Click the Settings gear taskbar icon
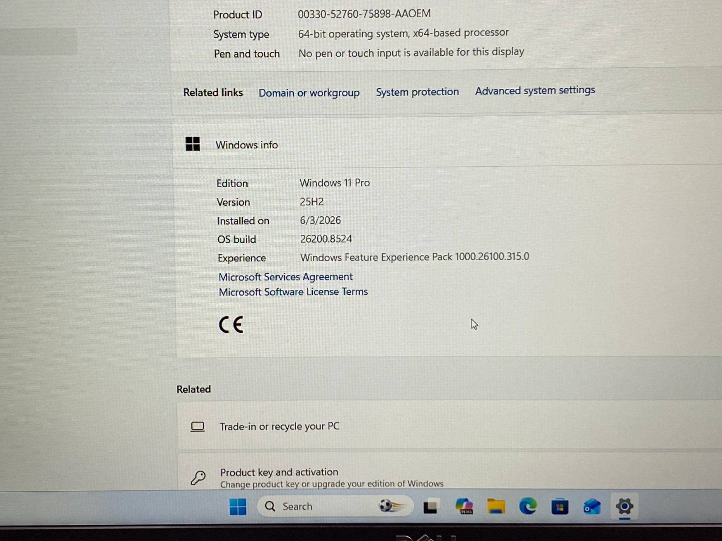The width and height of the screenshot is (722, 541). tap(625, 506)
